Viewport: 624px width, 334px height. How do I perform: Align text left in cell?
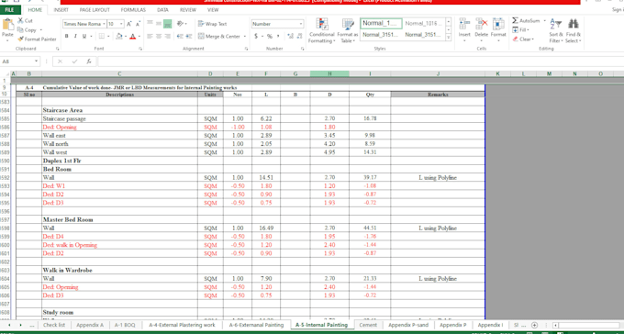tap(150, 36)
